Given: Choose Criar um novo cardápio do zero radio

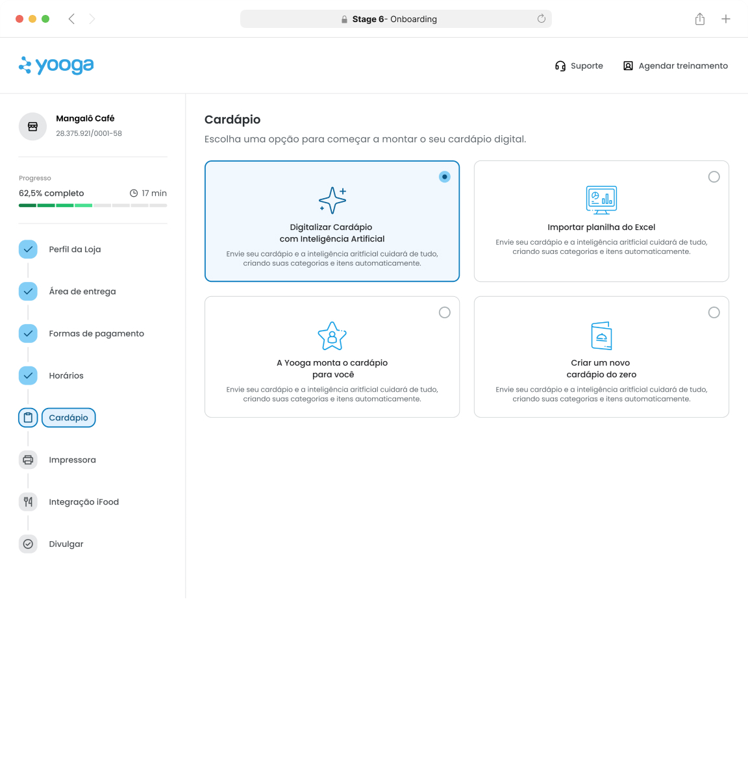Looking at the screenshot, I should pos(714,312).
